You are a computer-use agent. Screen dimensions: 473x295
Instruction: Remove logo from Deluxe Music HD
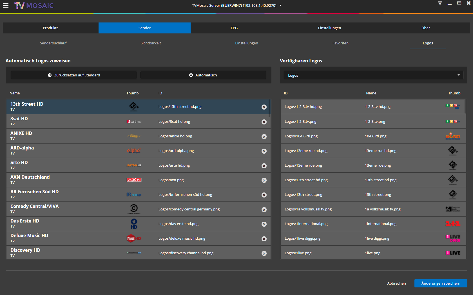point(264,239)
